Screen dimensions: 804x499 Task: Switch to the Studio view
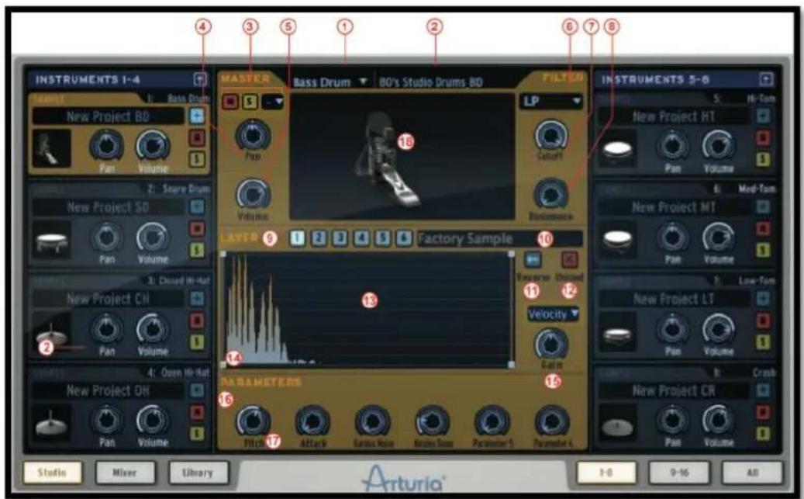click(52, 473)
